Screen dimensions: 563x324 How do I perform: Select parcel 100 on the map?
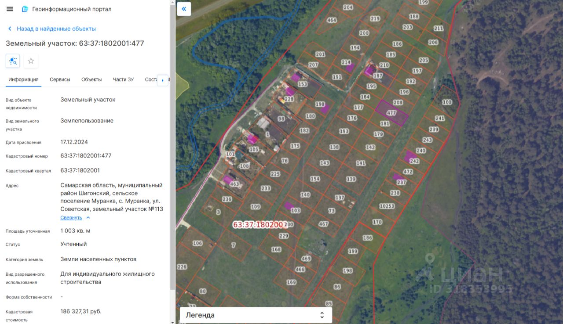pyautogui.click(x=447, y=102)
